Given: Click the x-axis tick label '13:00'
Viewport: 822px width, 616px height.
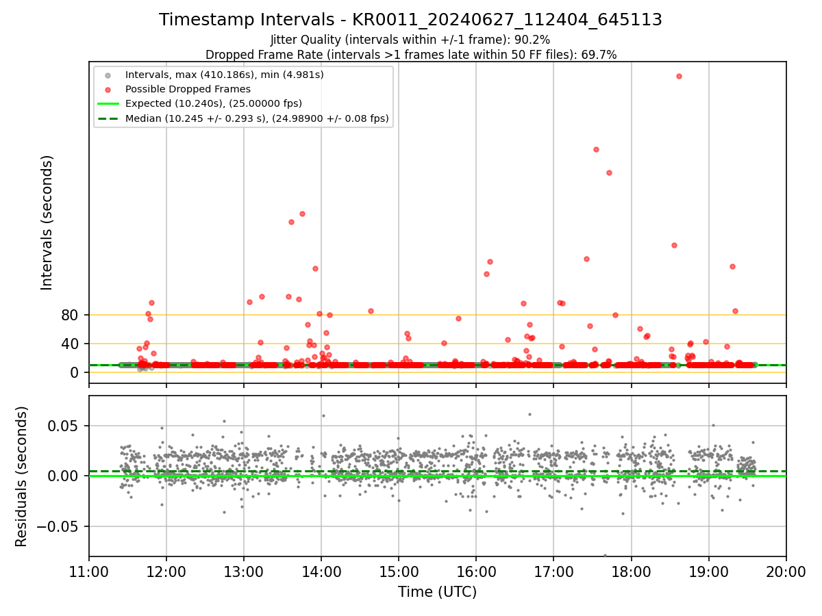Looking at the screenshot, I should [244, 571].
